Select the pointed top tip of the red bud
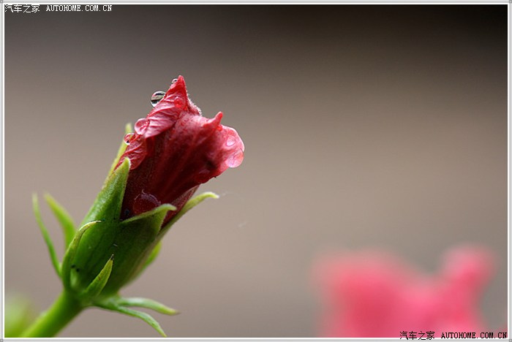The height and width of the screenshot is (342, 512). pyautogui.click(x=178, y=82)
